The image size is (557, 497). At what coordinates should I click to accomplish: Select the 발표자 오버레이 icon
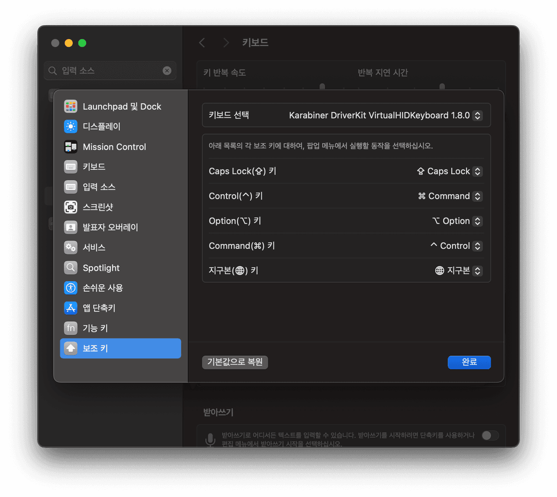pos(71,227)
